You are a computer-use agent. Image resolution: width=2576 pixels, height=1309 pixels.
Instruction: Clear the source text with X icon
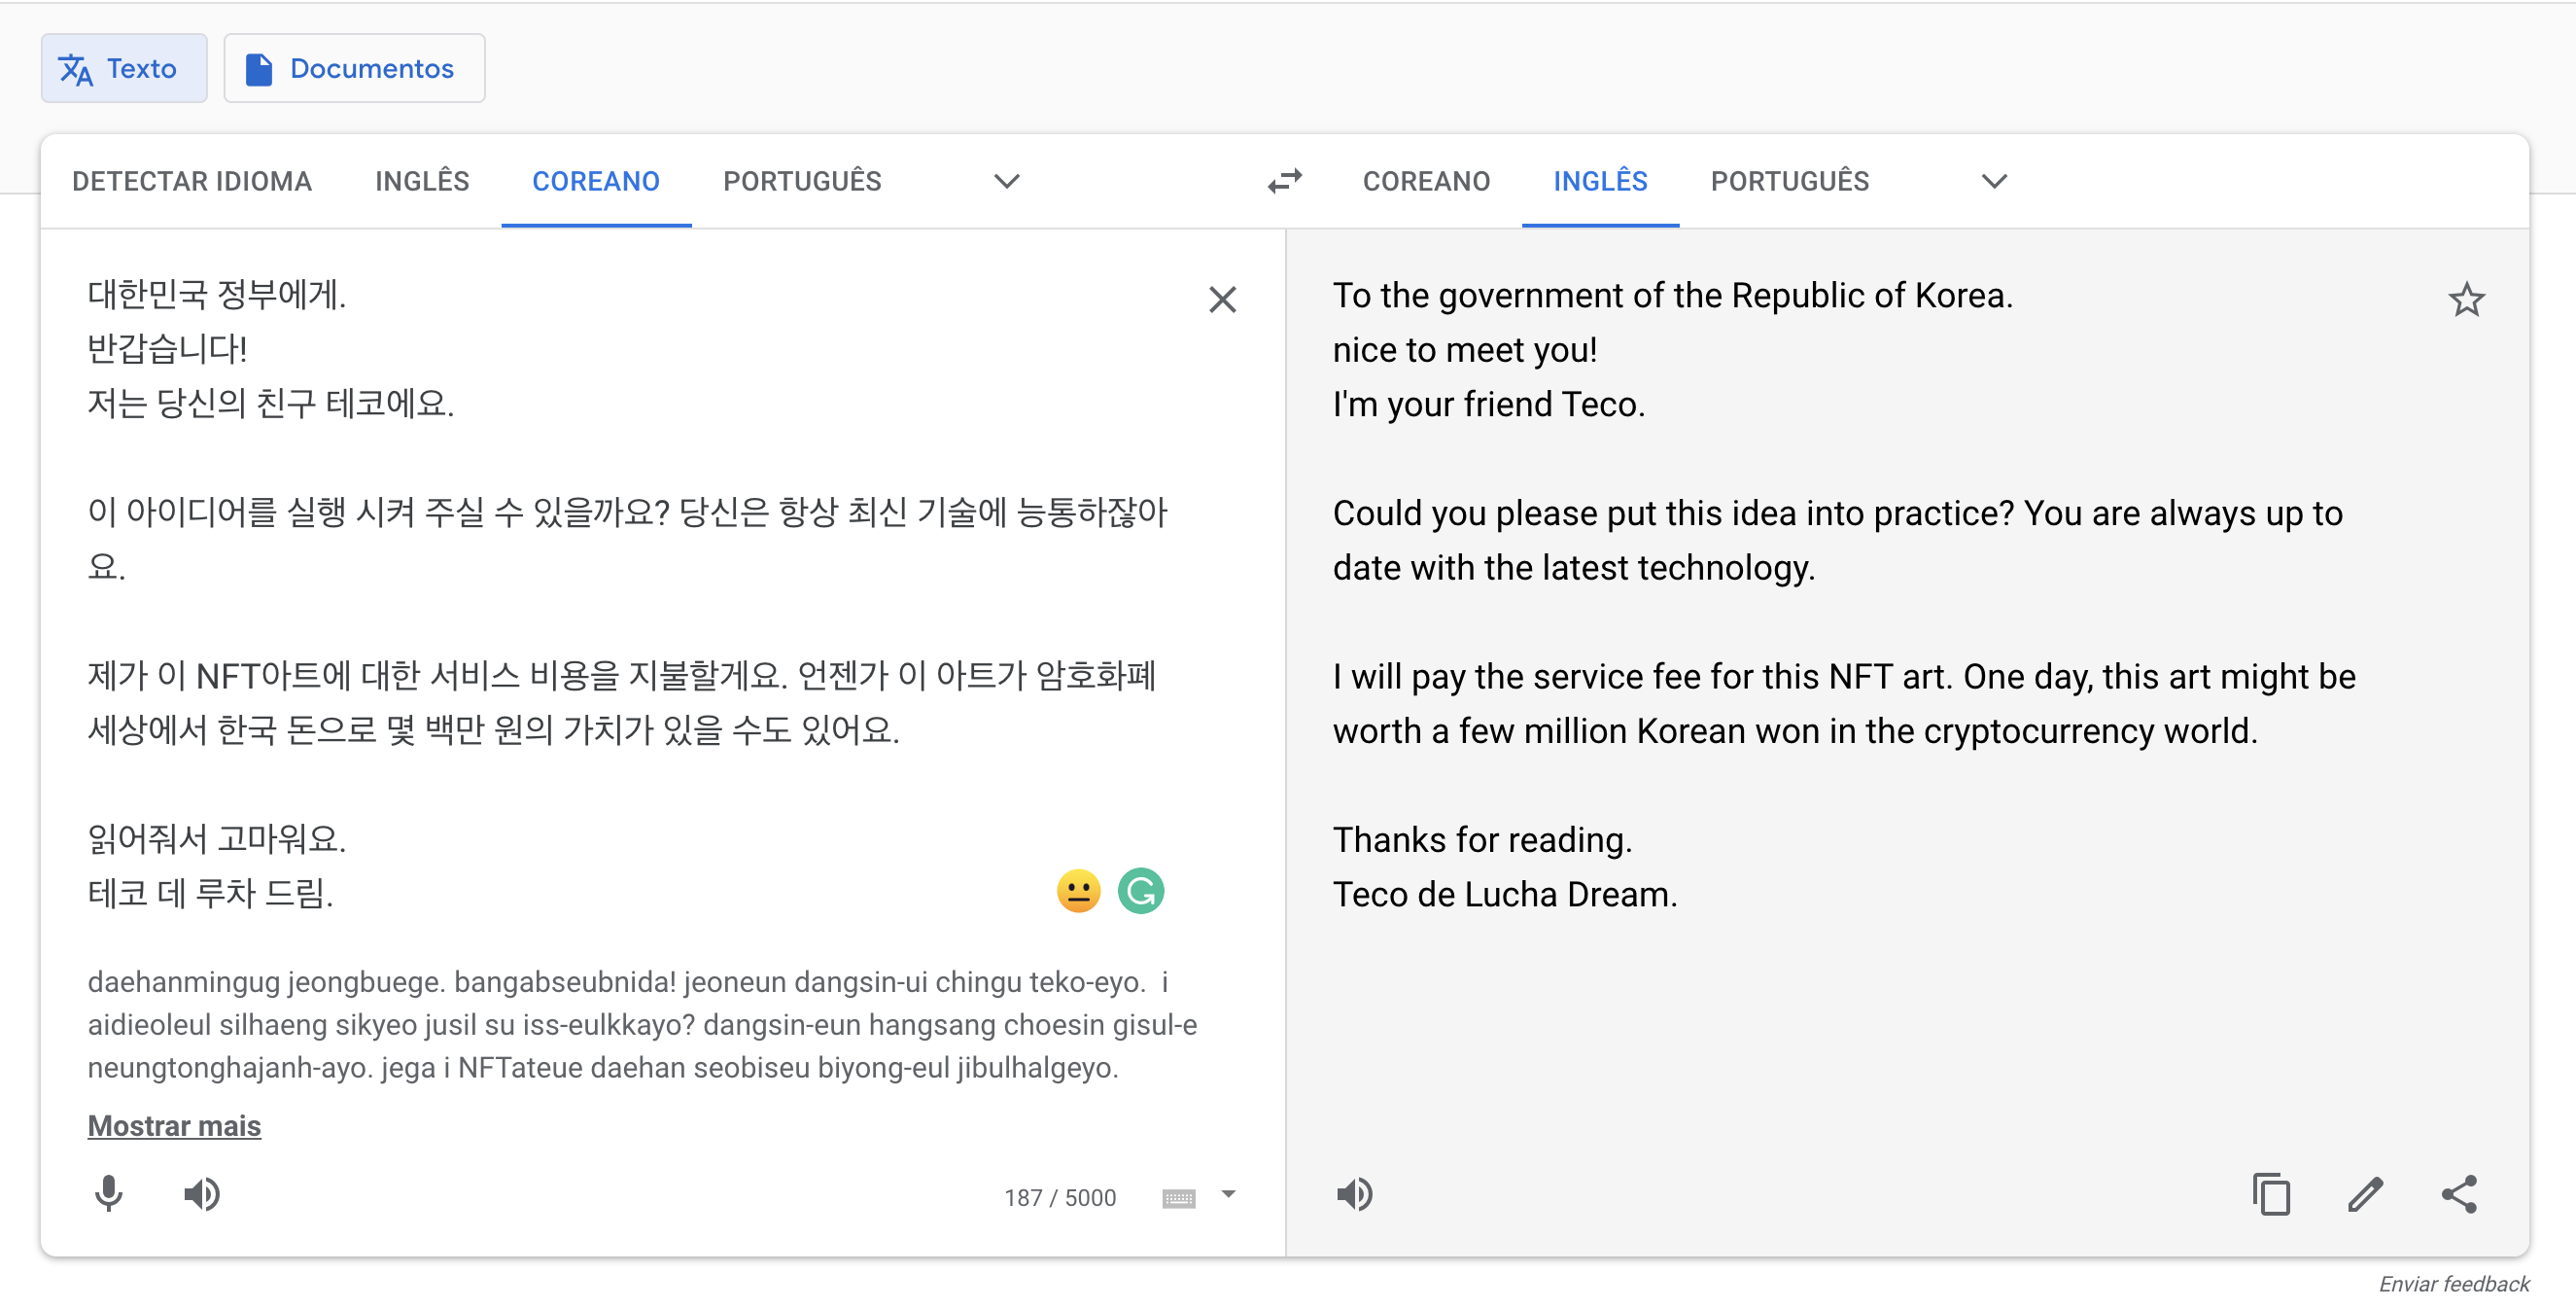[1222, 300]
